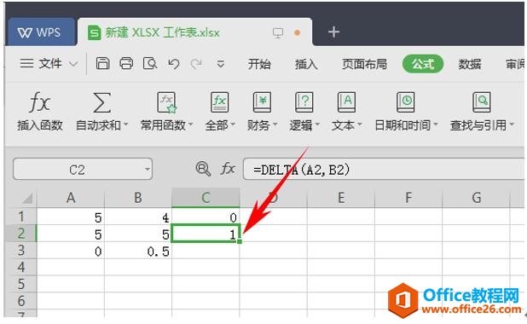Select column A header

coord(71,198)
